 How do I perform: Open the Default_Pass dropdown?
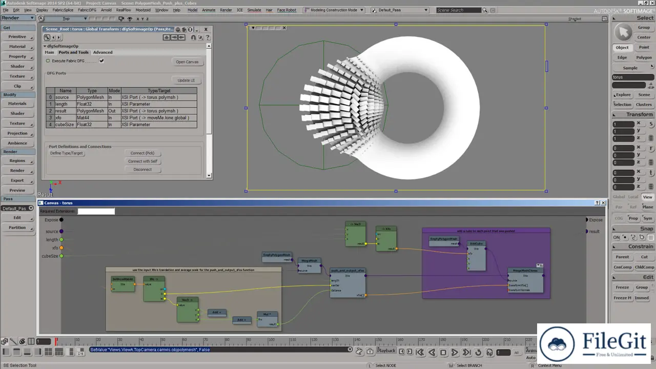400,10
